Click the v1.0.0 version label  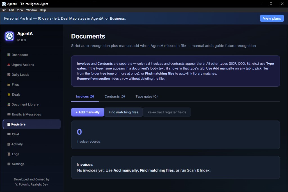[21, 40]
